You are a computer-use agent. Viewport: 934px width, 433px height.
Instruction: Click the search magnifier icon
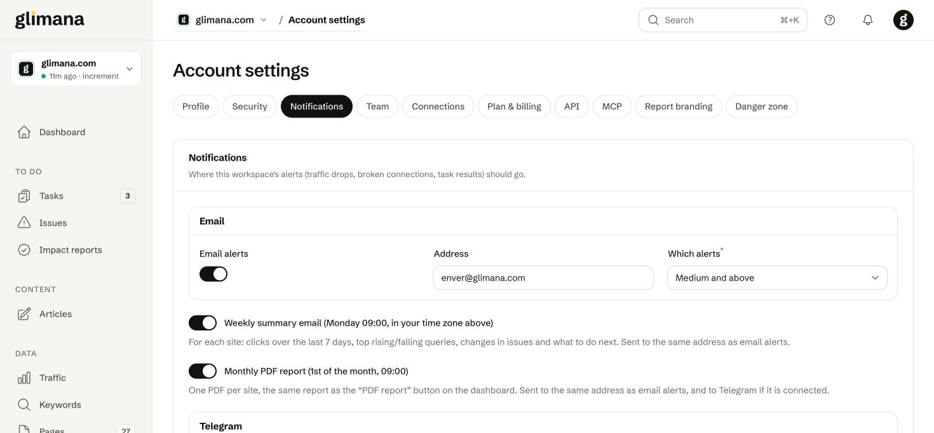click(x=653, y=20)
